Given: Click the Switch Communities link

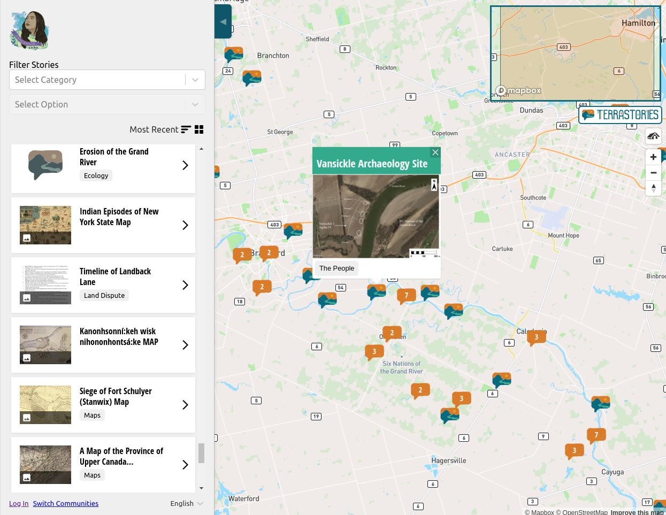Looking at the screenshot, I should (x=66, y=503).
